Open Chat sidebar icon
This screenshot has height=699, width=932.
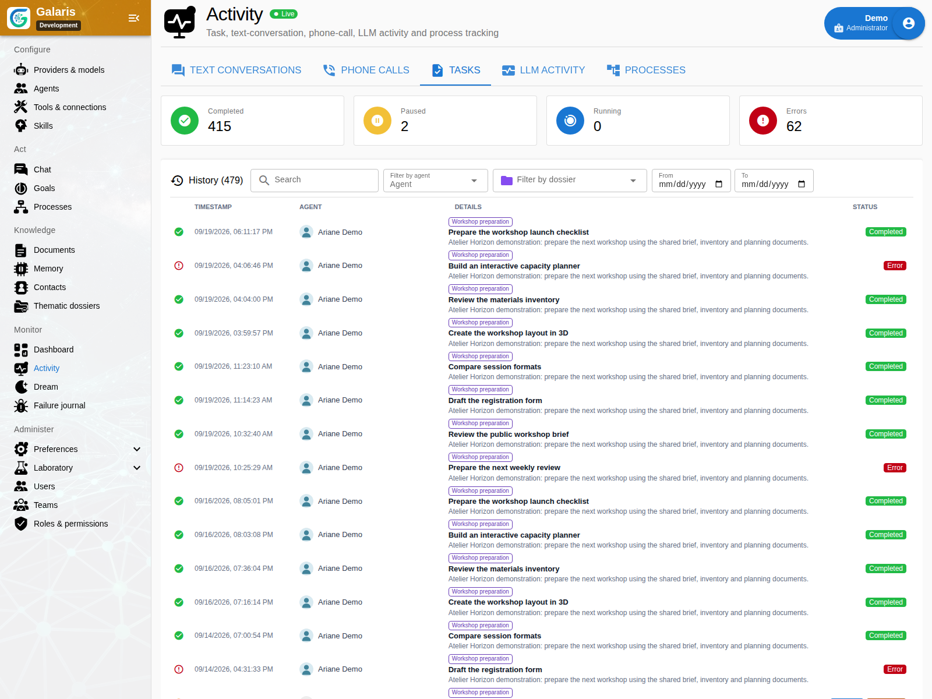pos(21,170)
